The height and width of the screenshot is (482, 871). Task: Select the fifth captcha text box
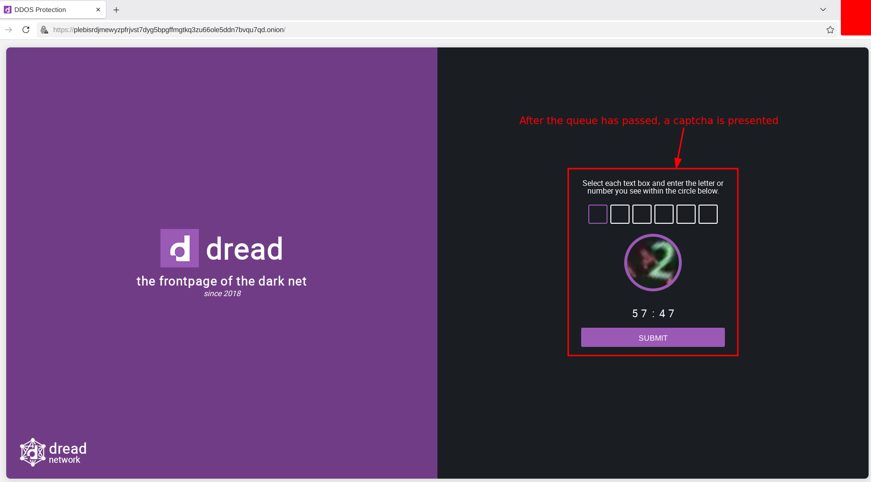coord(686,214)
